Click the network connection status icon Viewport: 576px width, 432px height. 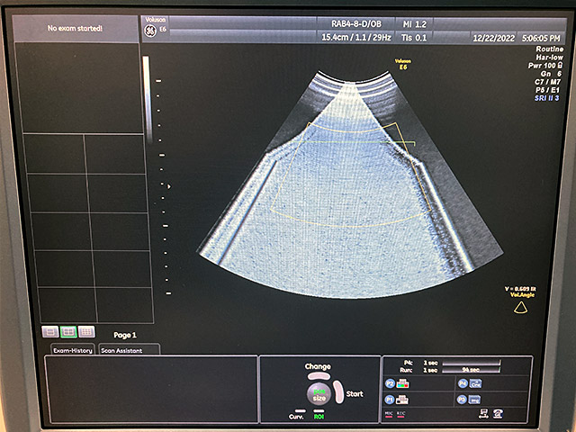point(483,414)
